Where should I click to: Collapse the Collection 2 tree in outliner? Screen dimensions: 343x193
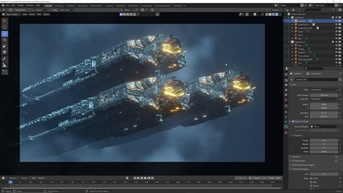coord(289,42)
